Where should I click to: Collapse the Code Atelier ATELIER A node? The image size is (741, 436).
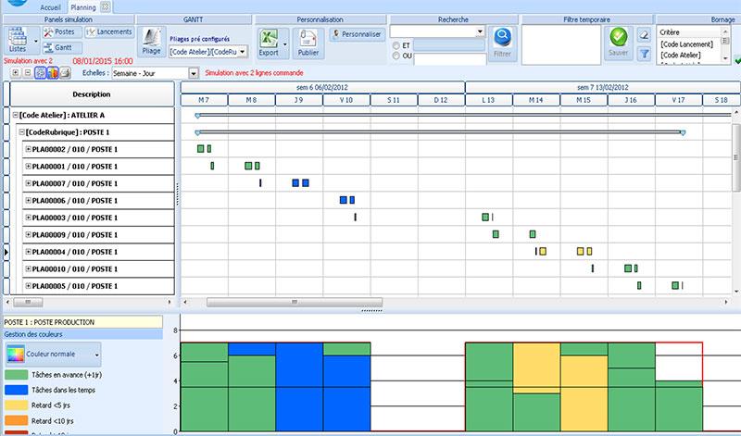click(16, 115)
